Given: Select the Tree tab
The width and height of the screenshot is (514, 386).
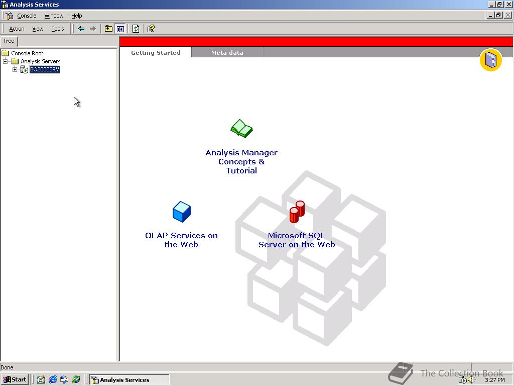Looking at the screenshot, I should click(x=9, y=41).
